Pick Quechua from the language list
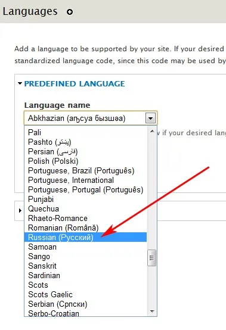The width and height of the screenshot is (226, 330). click(x=85, y=208)
